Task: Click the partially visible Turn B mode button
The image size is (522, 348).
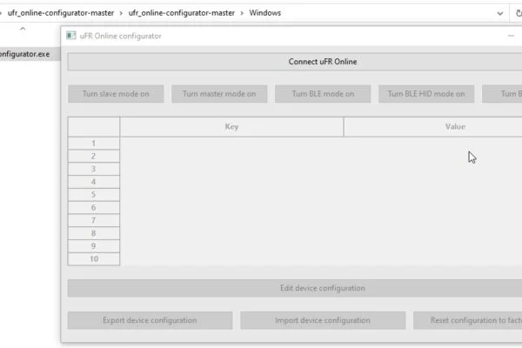Action: click(502, 94)
